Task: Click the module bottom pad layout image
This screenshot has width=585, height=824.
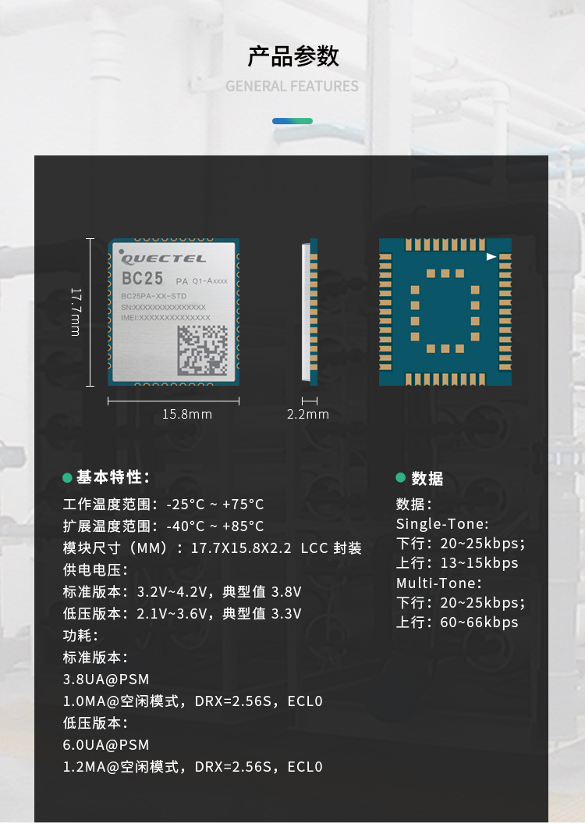Action: 445,312
